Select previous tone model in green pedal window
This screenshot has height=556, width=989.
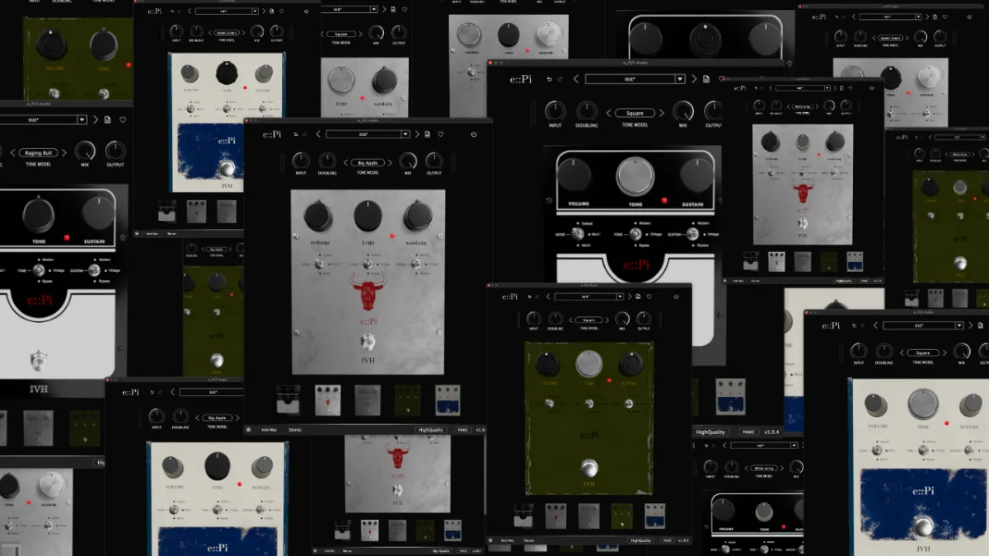coord(570,320)
